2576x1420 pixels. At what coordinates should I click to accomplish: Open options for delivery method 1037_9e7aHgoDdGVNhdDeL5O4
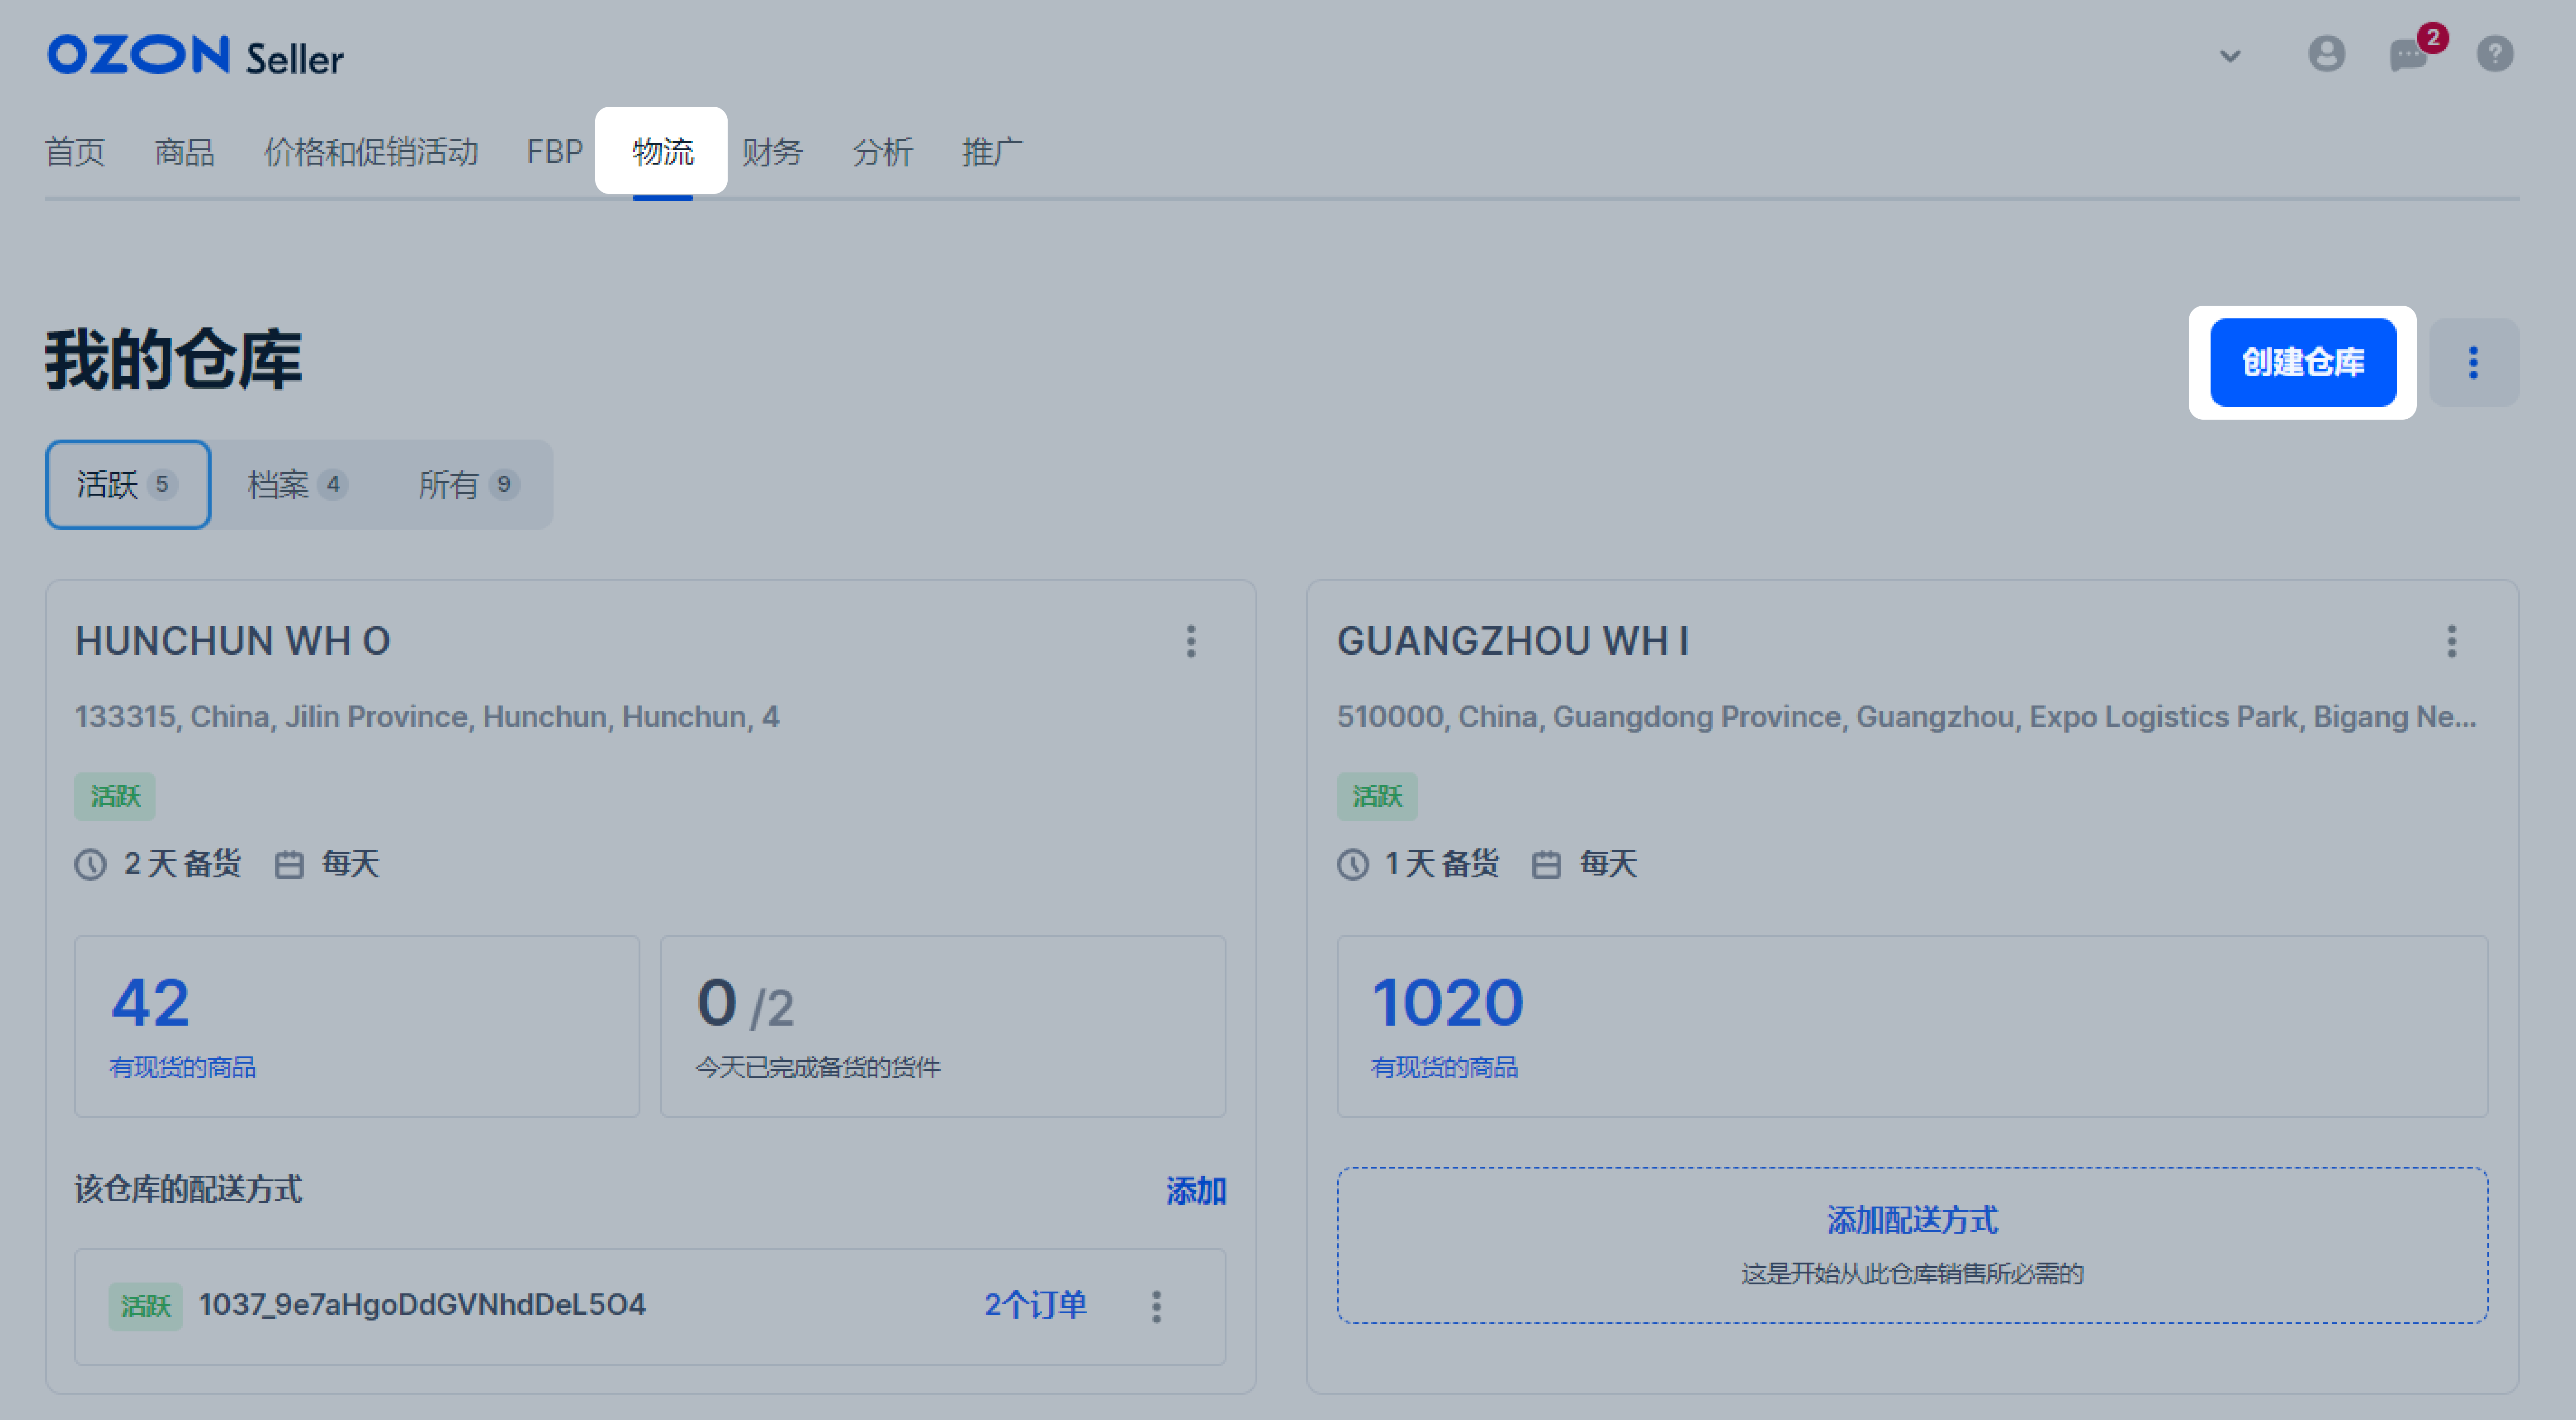(x=1156, y=1306)
